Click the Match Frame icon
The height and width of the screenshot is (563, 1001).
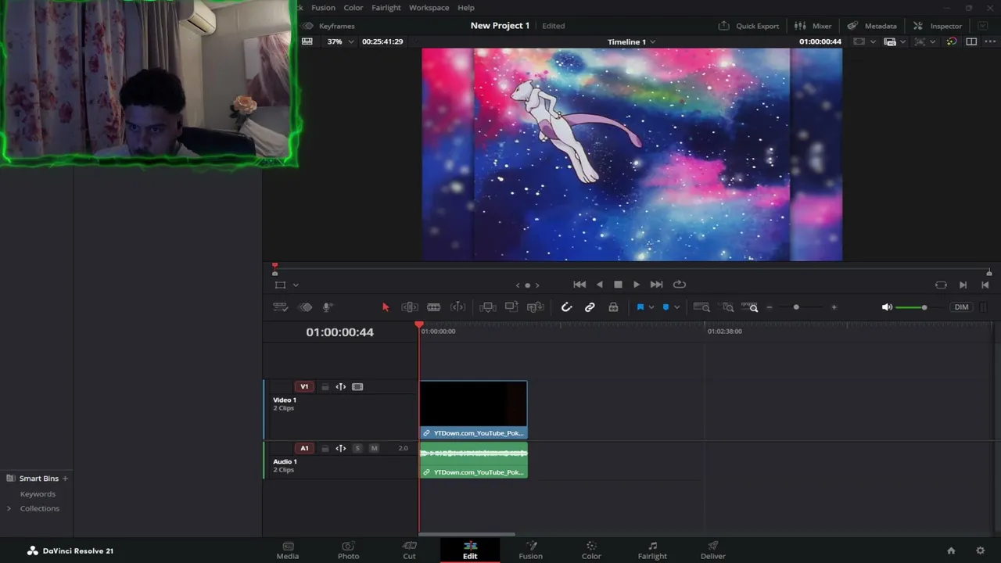tap(941, 285)
